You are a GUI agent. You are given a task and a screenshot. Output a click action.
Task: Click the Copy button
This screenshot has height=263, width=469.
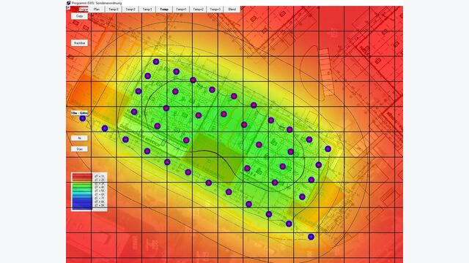click(x=80, y=16)
